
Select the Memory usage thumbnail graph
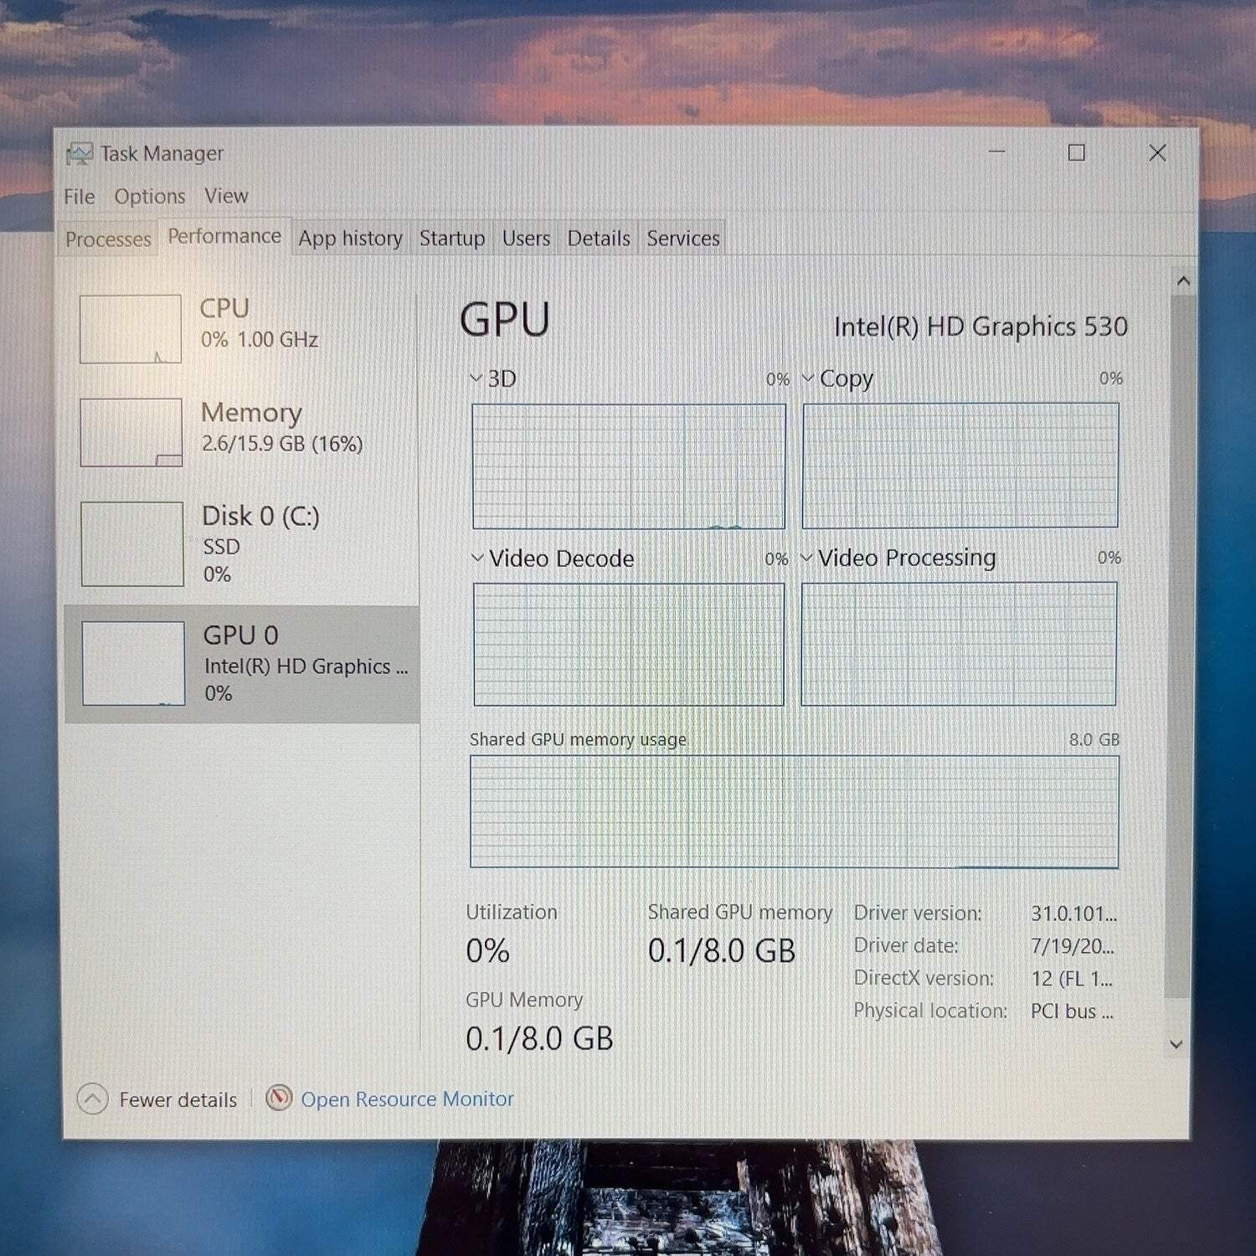[131, 432]
